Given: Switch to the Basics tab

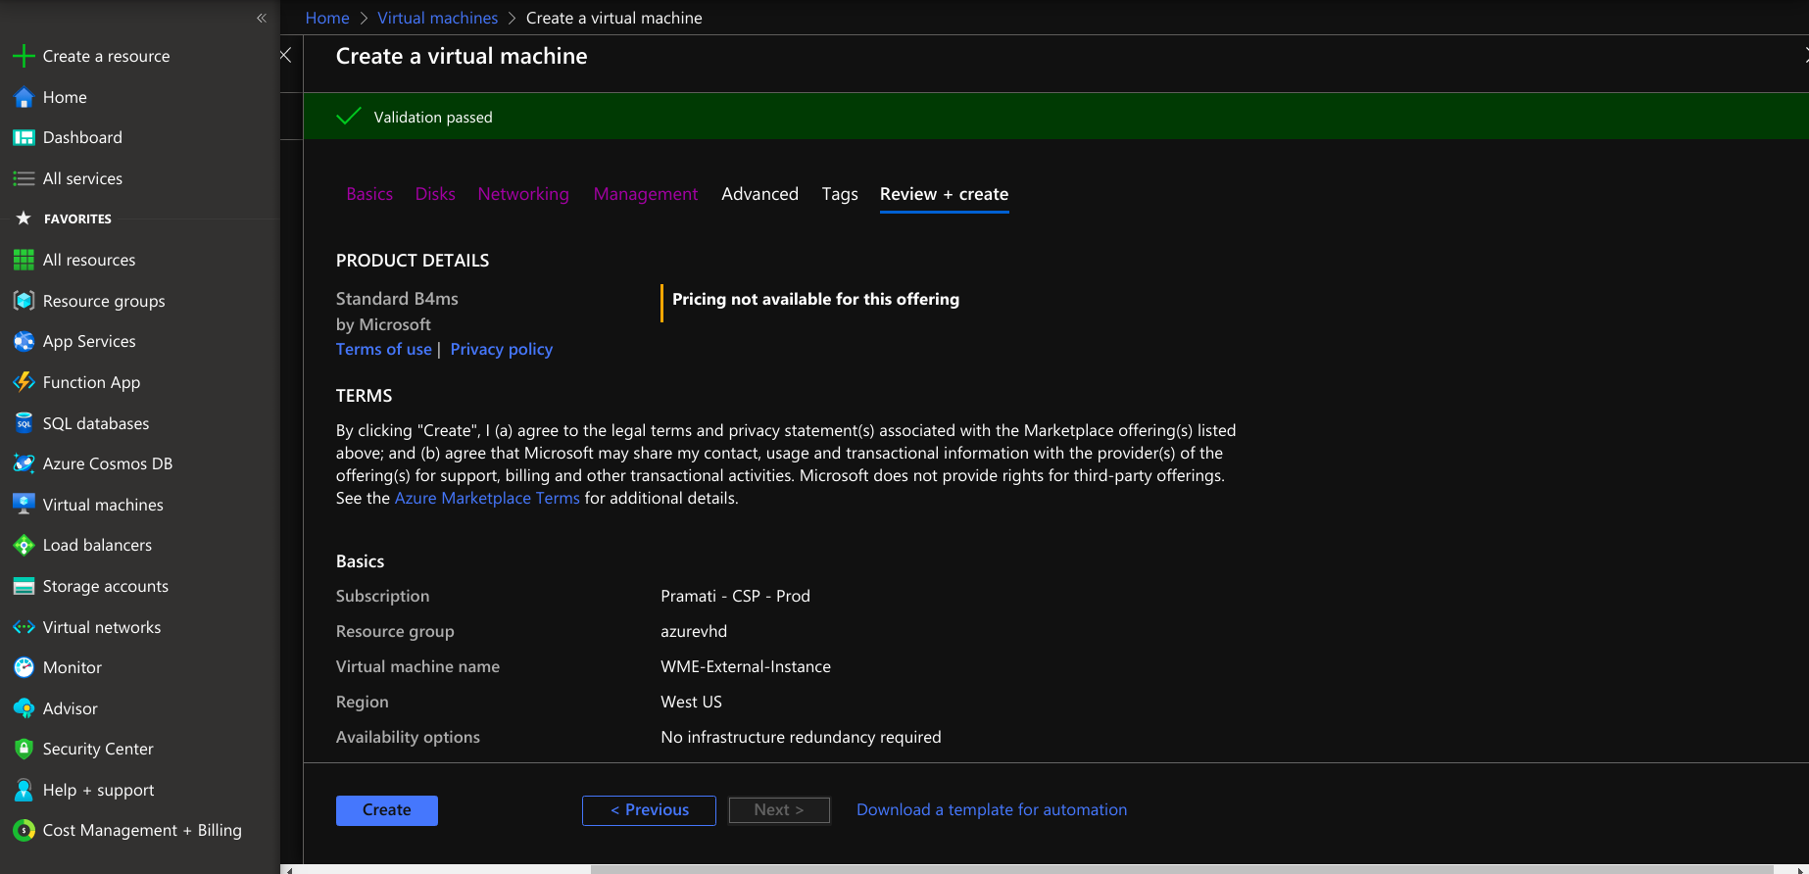Looking at the screenshot, I should click(369, 194).
